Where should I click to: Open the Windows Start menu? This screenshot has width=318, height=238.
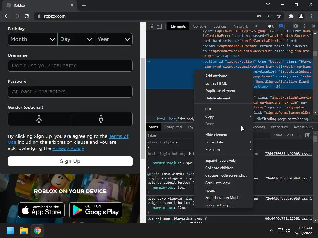[10, 231]
